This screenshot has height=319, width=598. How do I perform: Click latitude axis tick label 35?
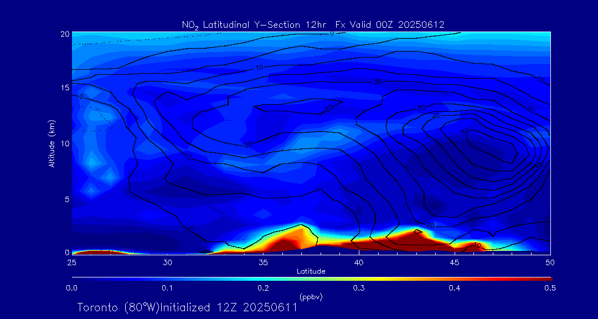tap(263, 262)
